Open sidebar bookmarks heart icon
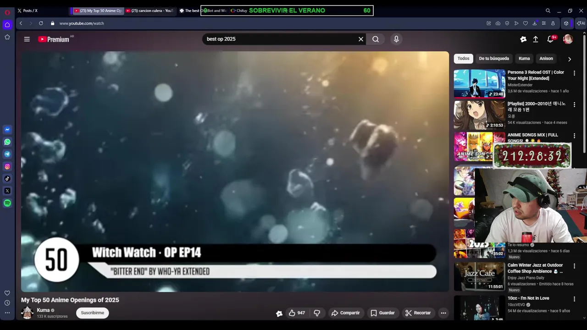Image resolution: width=587 pixels, height=330 pixels. pos(7,293)
